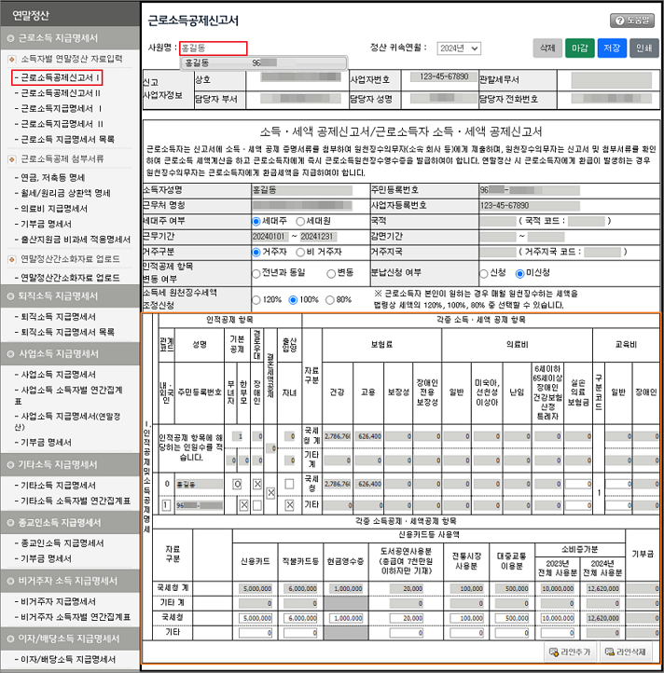664x673 pixels.
Task: Click the 근로소득공제 첨부서류 group icon
Action: [x=12, y=159]
